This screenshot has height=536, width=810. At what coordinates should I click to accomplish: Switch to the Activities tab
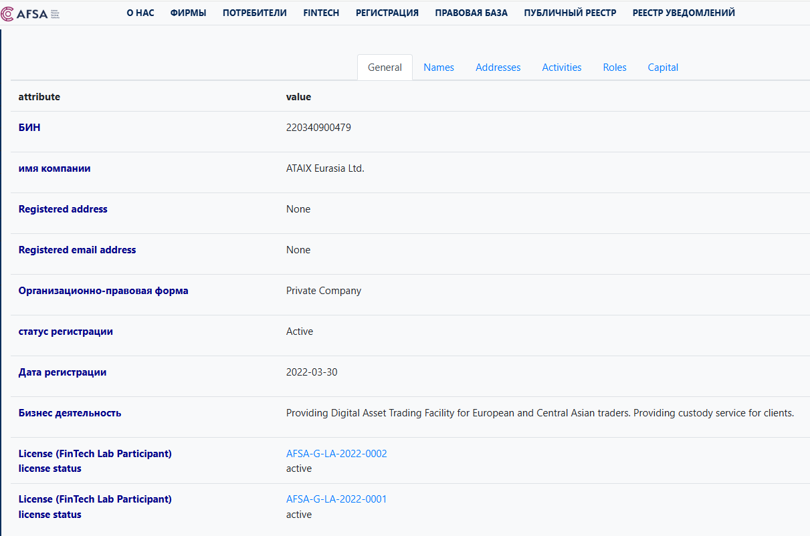pyautogui.click(x=562, y=68)
